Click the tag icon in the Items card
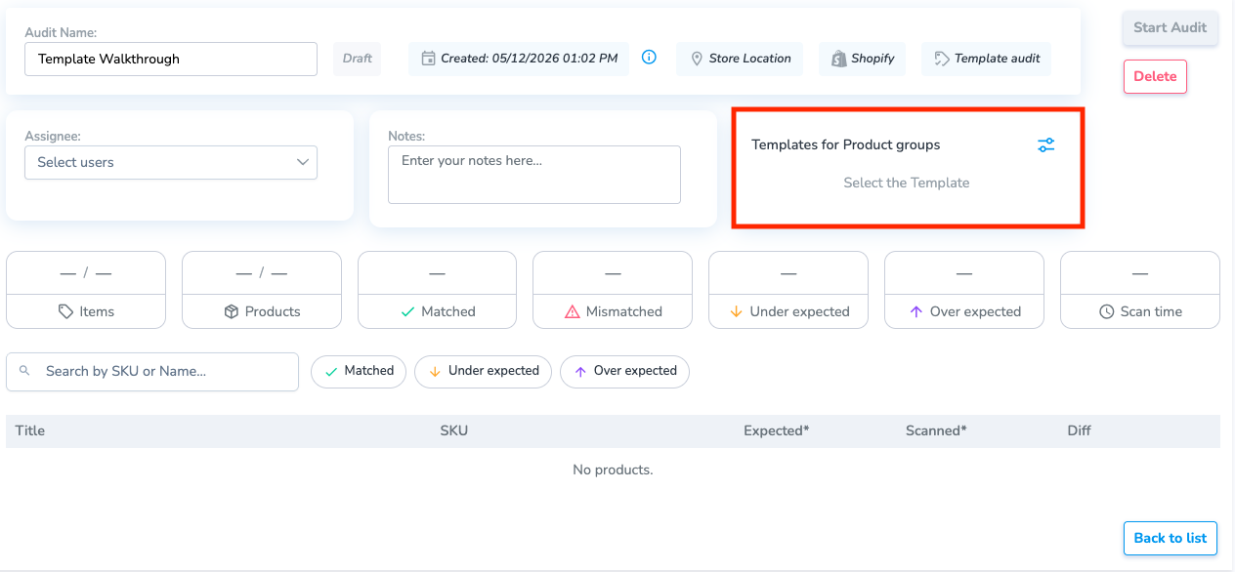 (x=65, y=311)
